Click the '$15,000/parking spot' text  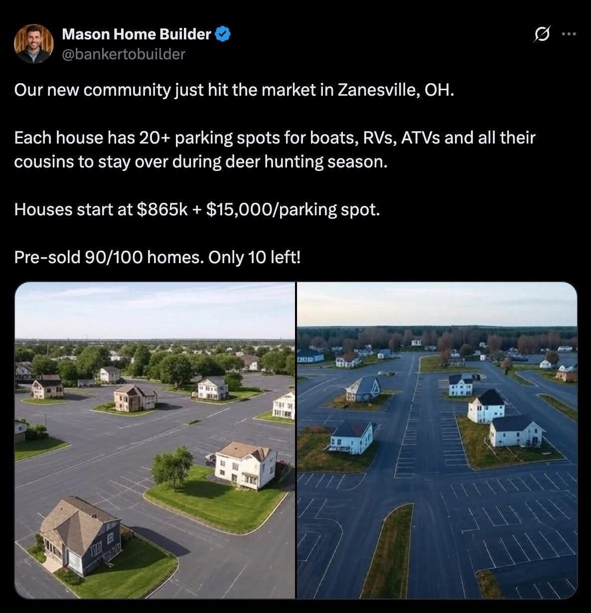(x=293, y=210)
